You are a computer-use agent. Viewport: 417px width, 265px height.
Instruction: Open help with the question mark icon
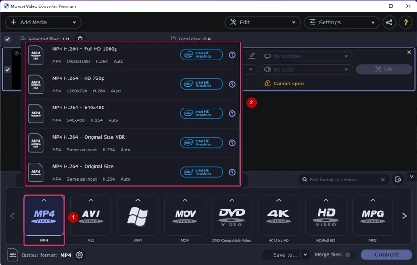405,22
